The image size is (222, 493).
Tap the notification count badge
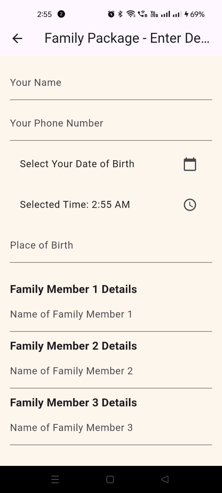(x=61, y=14)
